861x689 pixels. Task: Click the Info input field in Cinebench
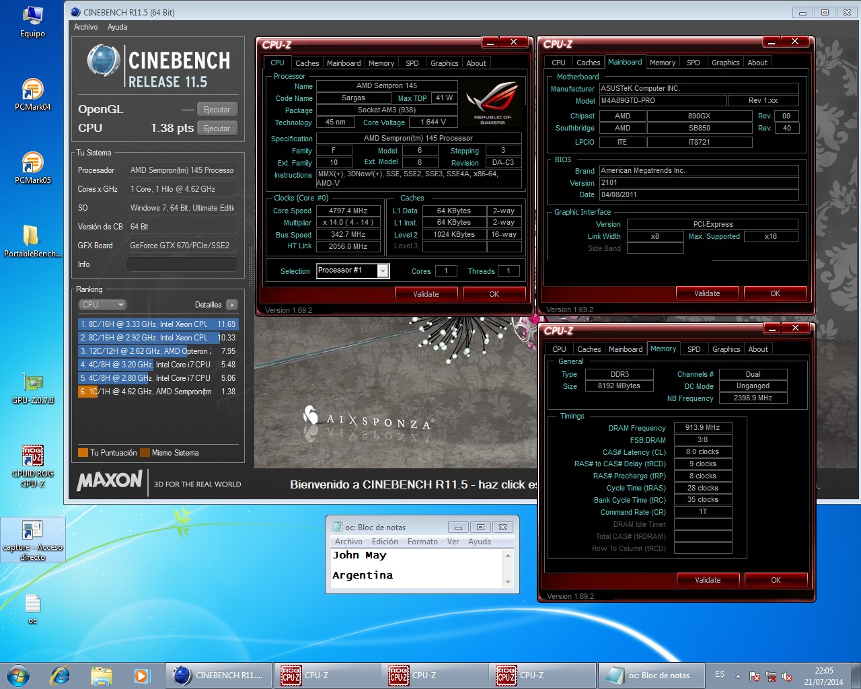click(x=182, y=264)
